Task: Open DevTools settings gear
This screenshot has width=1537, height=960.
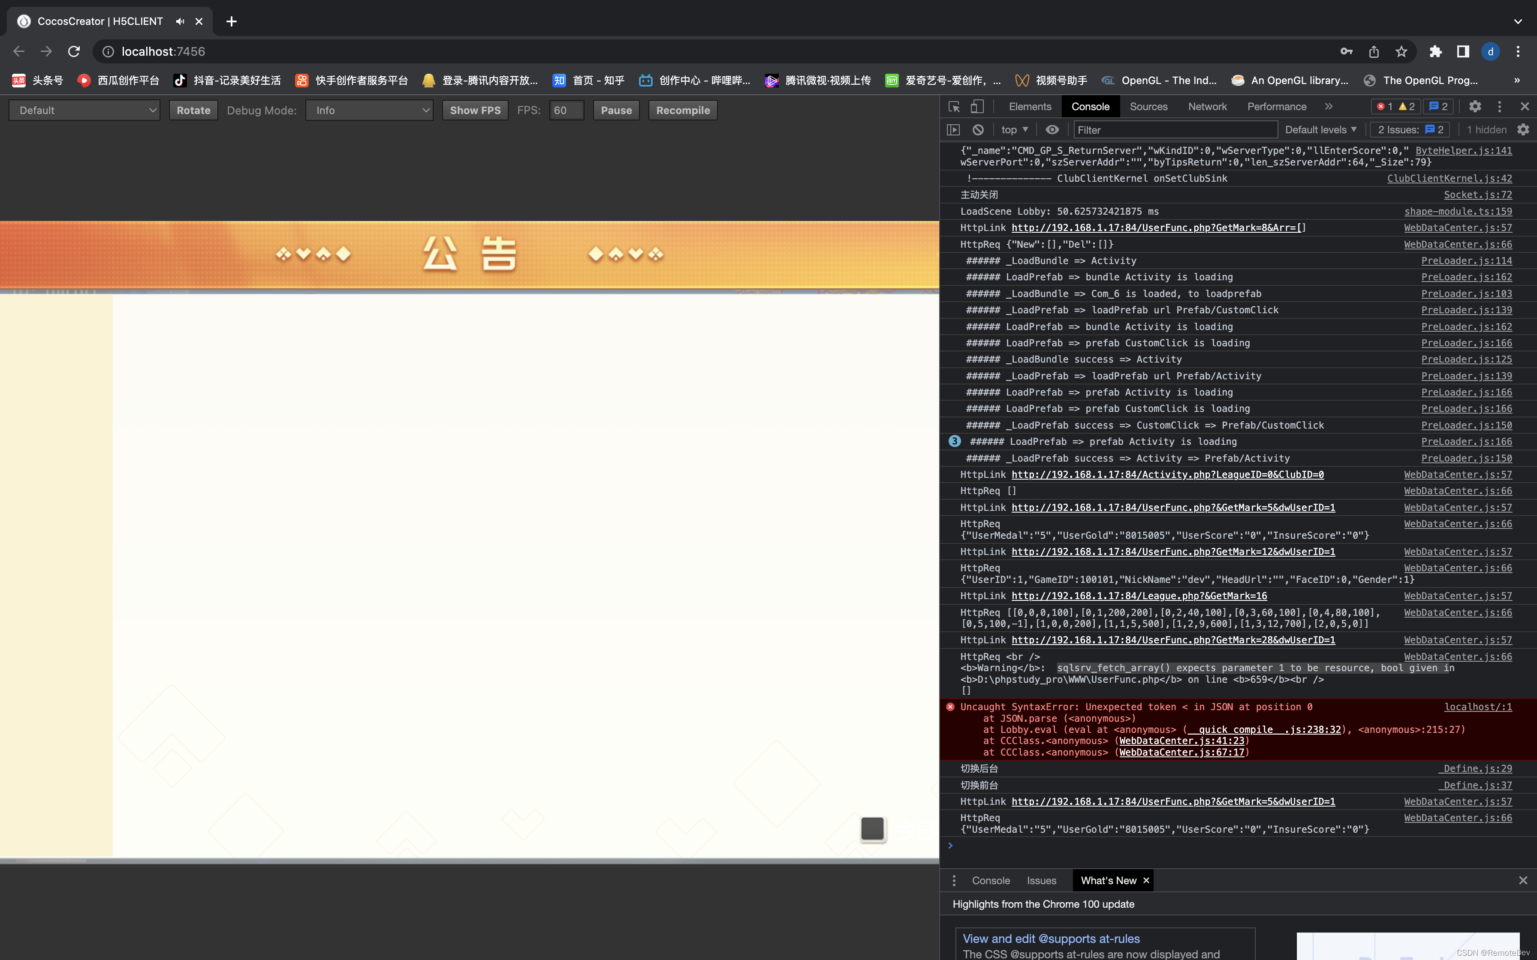Action: click(x=1475, y=107)
